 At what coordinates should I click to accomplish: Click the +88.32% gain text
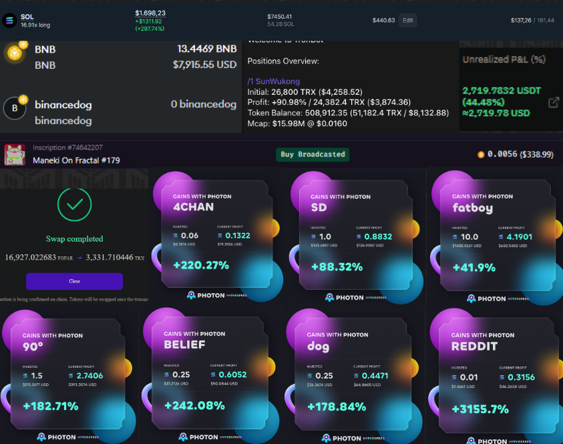(337, 266)
